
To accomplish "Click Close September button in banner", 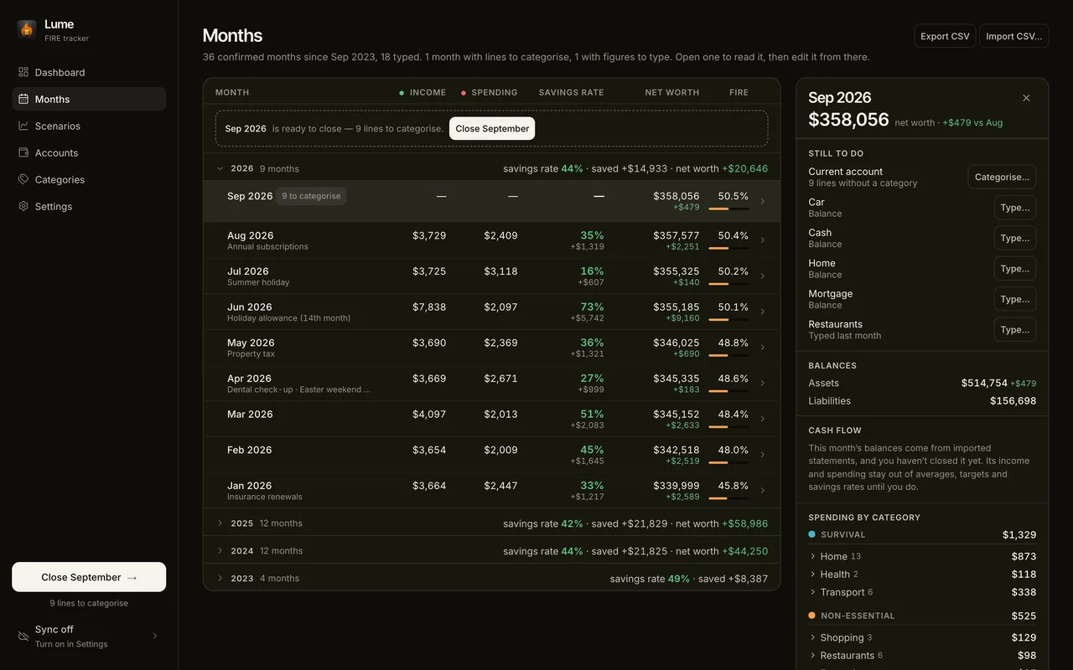I will (492, 129).
